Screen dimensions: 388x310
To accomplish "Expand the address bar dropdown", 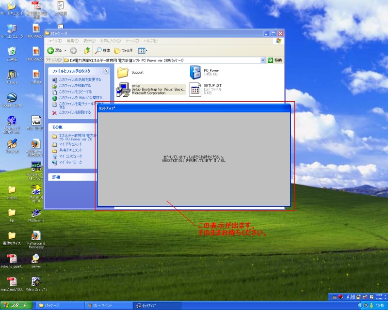I will point(263,60).
